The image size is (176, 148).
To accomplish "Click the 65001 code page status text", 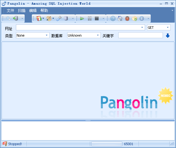I will pyautogui.click(x=129, y=144).
